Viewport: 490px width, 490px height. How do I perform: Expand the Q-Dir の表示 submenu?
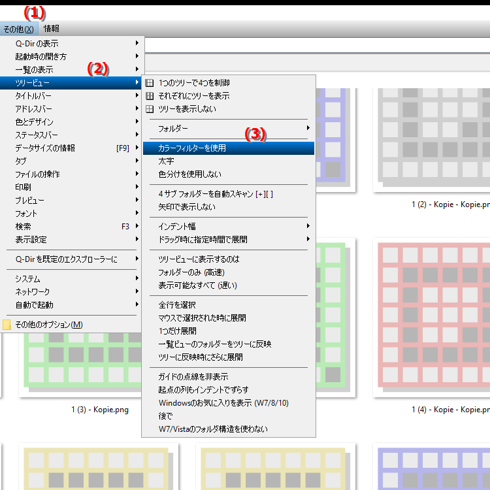pos(71,43)
